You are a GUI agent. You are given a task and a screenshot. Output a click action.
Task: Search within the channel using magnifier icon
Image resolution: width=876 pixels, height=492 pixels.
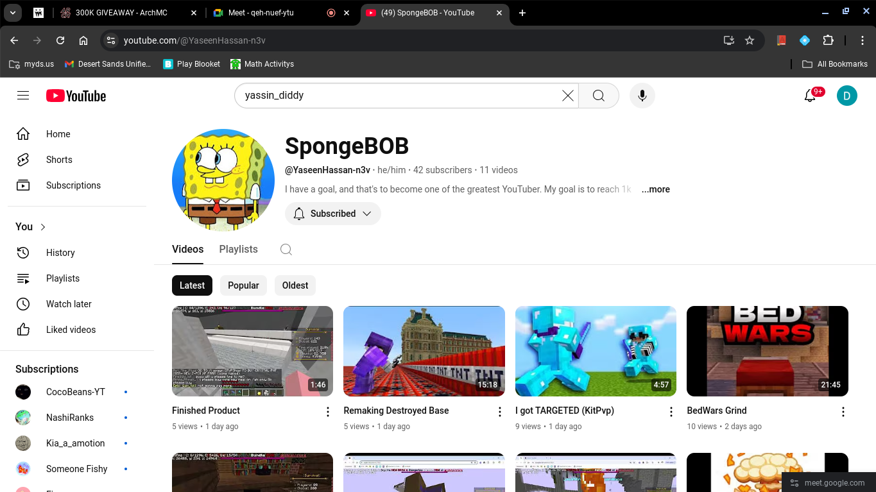pyautogui.click(x=286, y=250)
